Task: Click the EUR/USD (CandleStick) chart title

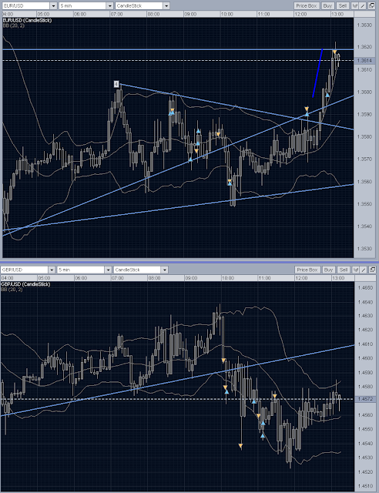Action: (x=27, y=21)
